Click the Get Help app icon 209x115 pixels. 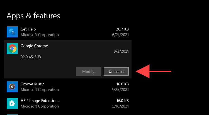(x=12, y=32)
